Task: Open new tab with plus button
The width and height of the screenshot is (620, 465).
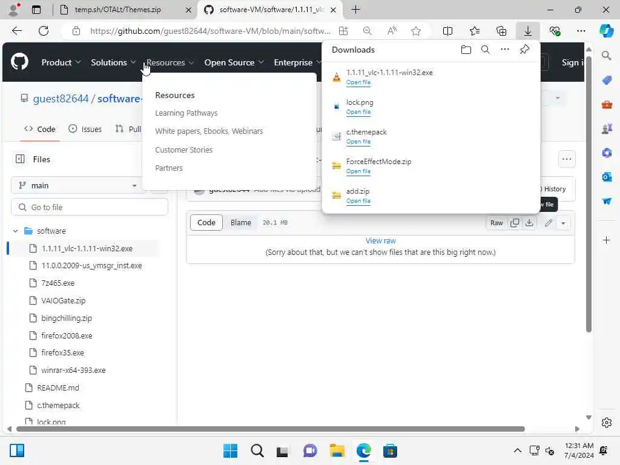Action: point(355,10)
